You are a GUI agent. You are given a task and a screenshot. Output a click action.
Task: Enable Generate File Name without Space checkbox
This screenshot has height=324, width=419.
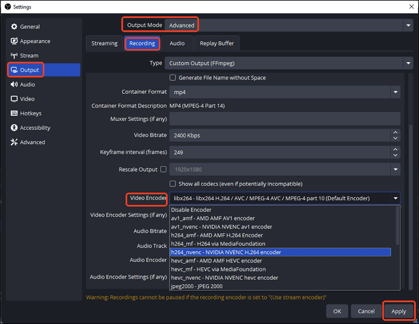173,78
